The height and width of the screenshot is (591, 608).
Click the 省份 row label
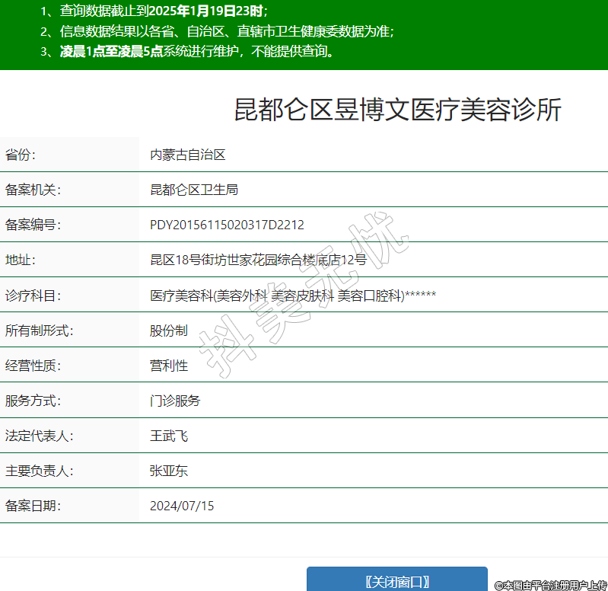[21, 155]
